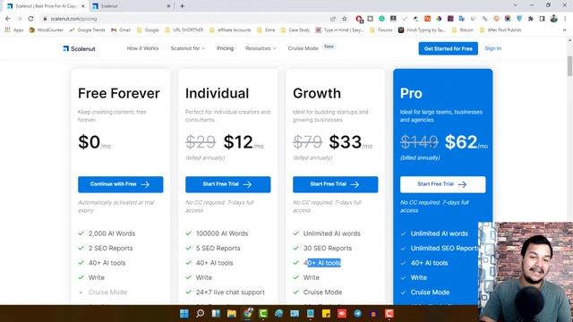Start Free Trial for the Growth plan
This screenshot has height=322, width=573.
(335, 184)
